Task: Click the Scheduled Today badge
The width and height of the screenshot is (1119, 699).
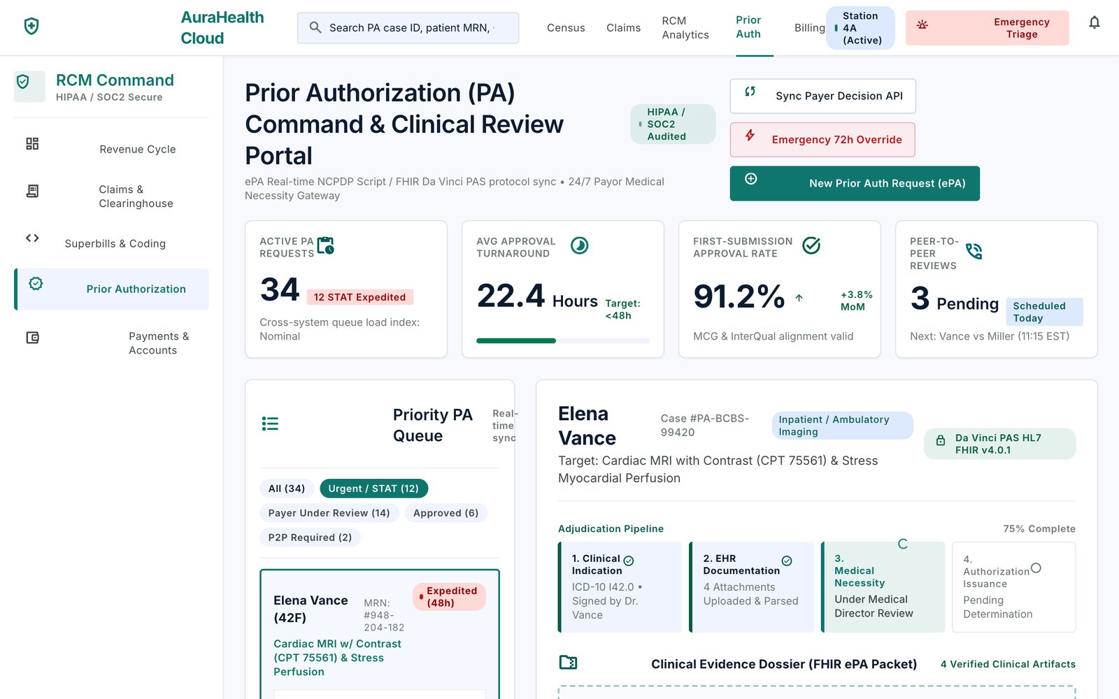Action: (x=1044, y=312)
